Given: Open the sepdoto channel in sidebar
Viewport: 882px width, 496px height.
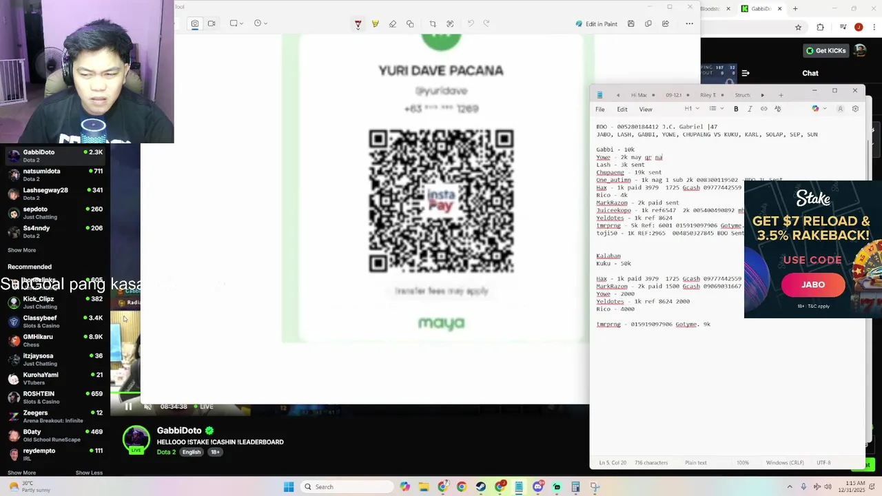Looking at the screenshot, I should 55,213.
